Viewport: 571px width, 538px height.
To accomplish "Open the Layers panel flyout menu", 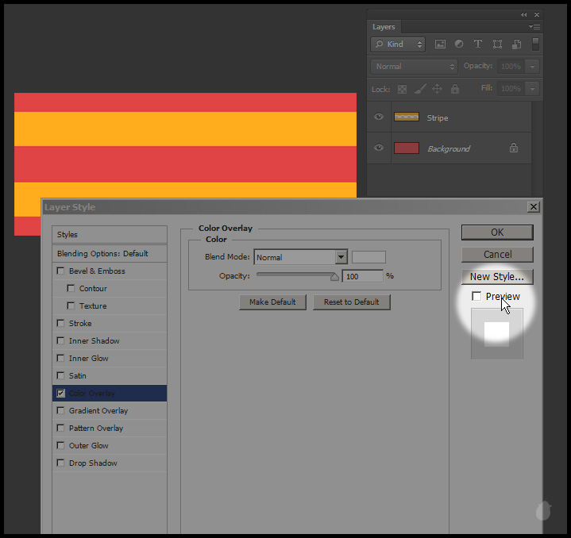I will (536, 26).
